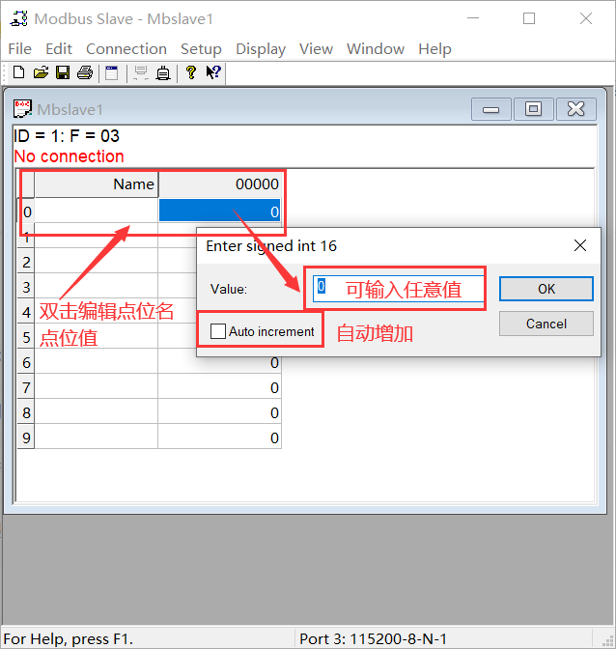Save using the floppy disk icon
The height and width of the screenshot is (649, 616).
pos(63,72)
